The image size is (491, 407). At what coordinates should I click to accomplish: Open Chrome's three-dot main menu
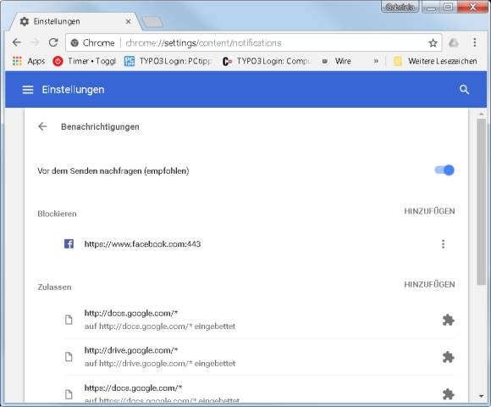474,42
